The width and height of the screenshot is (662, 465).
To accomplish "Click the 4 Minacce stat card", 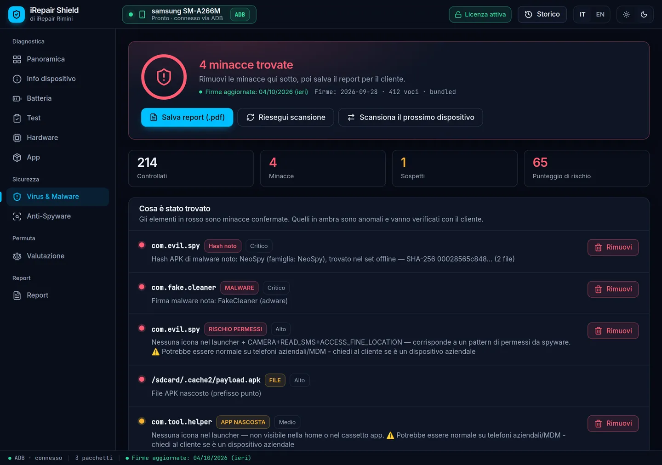I will (x=323, y=169).
